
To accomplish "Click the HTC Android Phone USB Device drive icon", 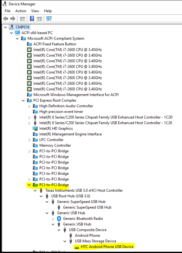I will pyautogui.click(x=77, y=247).
